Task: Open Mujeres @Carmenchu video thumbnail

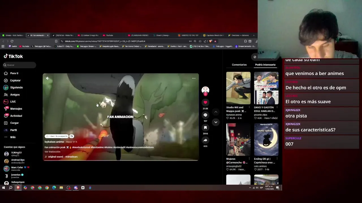Action: (x=238, y=140)
